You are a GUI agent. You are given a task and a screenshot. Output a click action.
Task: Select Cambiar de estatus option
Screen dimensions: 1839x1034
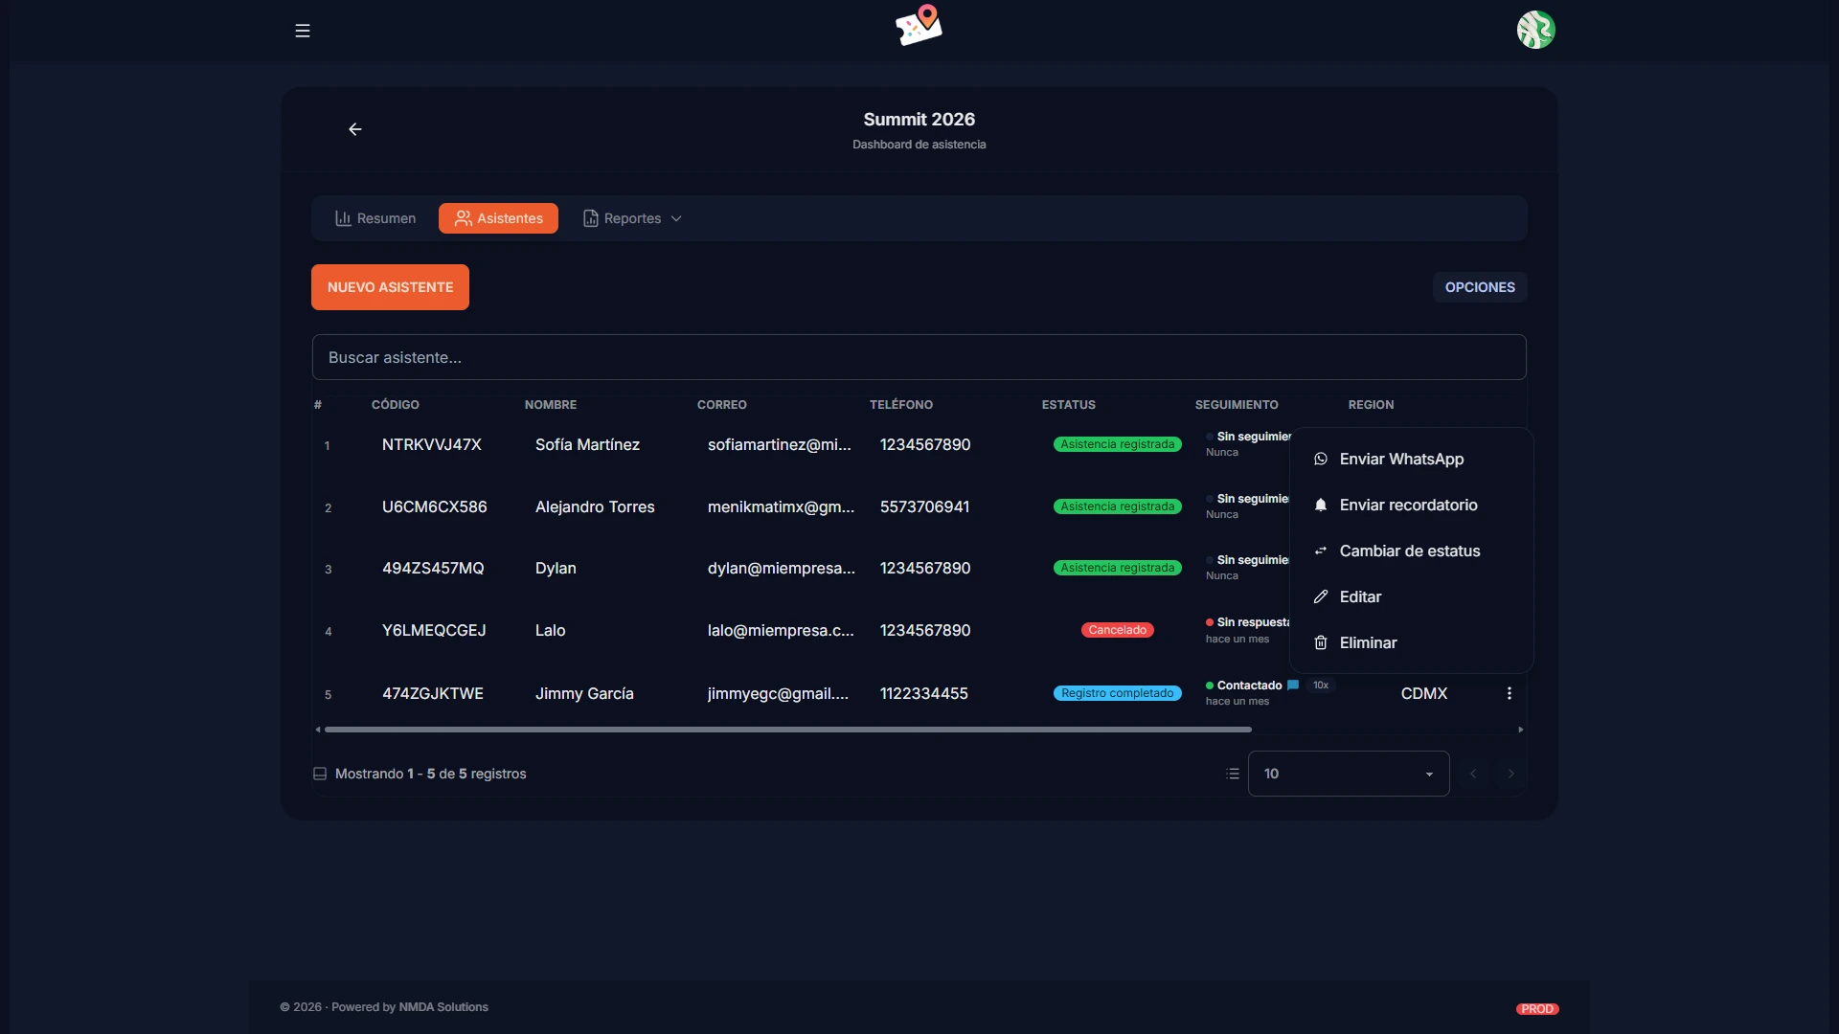point(1411,551)
